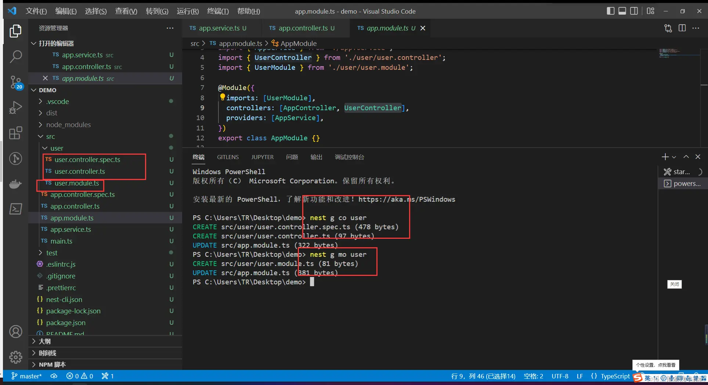Close the app.module.ts editor tab
The height and width of the screenshot is (385, 708).
click(x=423, y=28)
